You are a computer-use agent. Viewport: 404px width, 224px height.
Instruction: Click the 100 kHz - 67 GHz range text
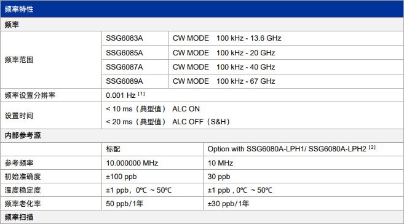pos(245,81)
